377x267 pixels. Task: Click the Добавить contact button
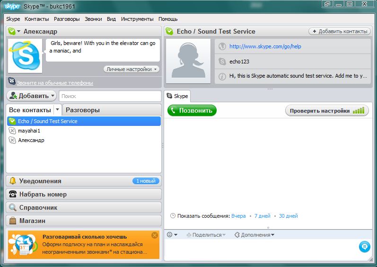(31, 96)
